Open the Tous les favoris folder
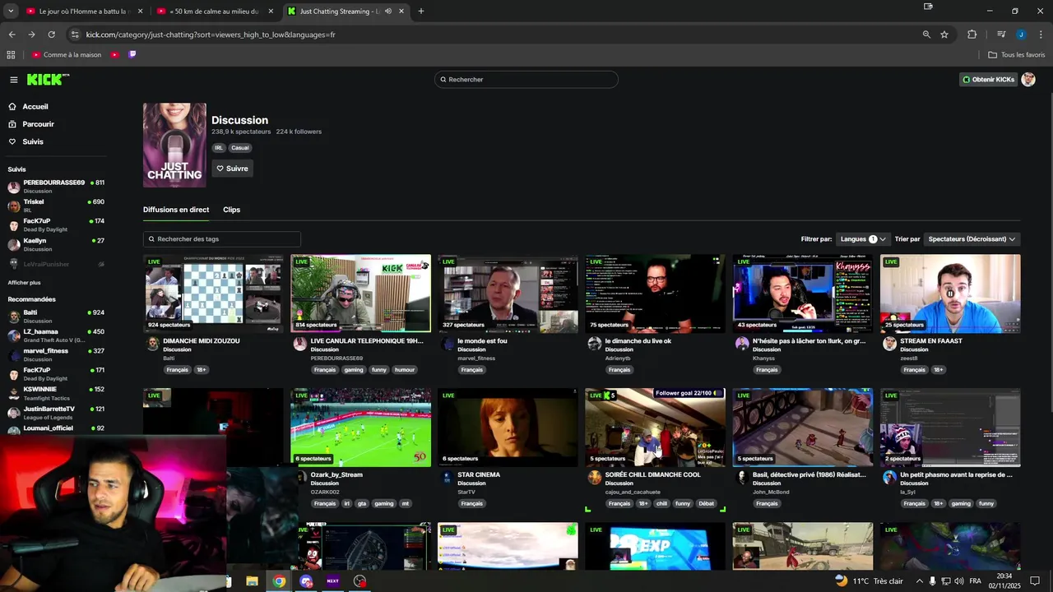 (x=1017, y=55)
